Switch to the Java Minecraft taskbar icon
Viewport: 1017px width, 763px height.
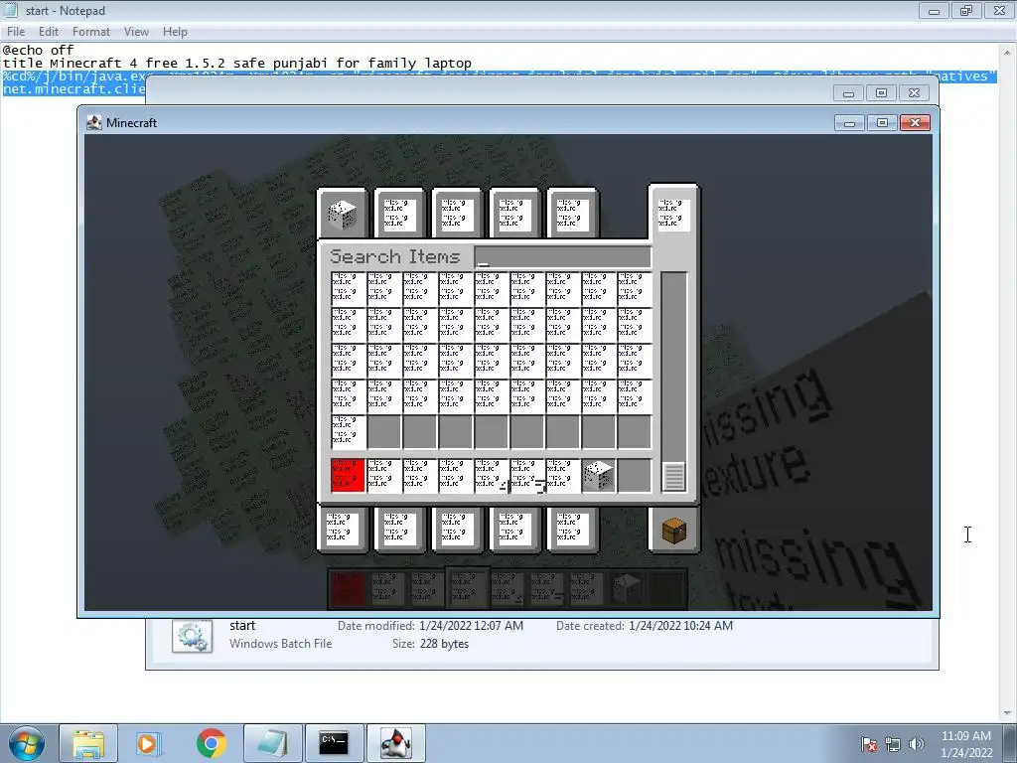coord(395,743)
